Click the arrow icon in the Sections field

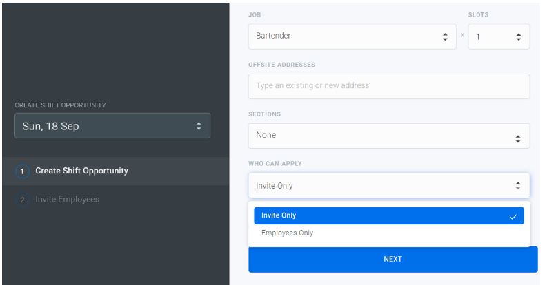coord(517,138)
